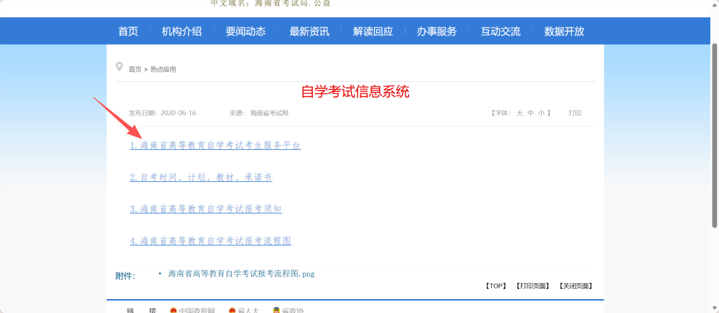This screenshot has height=313, width=719.
Task: Open the 省人大 footer link
Action: [x=248, y=311]
